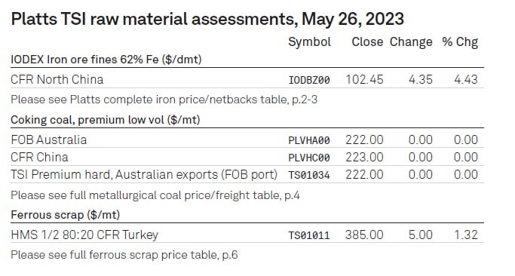This screenshot has height=276, width=515.
Task: Select the Close column header
Action: (x=367, y=42)
